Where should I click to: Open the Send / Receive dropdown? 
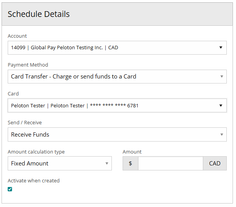click(x=111, y=135)
